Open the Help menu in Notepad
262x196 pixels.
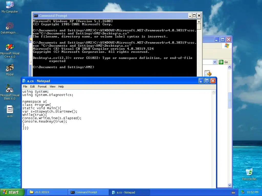click(61, 87)
